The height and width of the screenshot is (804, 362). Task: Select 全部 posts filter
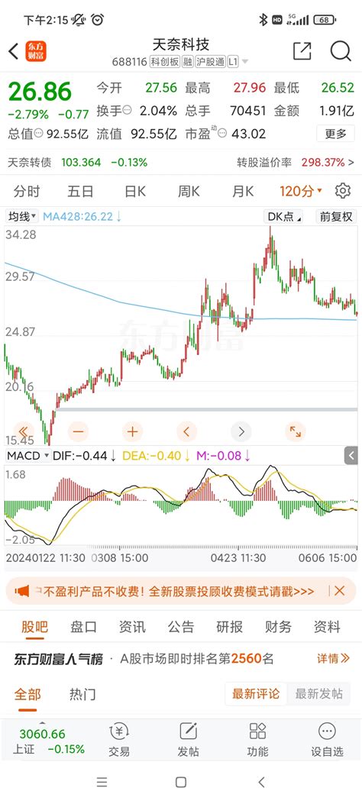pos(27,694)
